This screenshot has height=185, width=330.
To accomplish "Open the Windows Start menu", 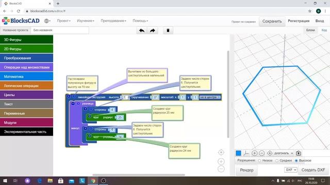I will click(x=5, y=180).
